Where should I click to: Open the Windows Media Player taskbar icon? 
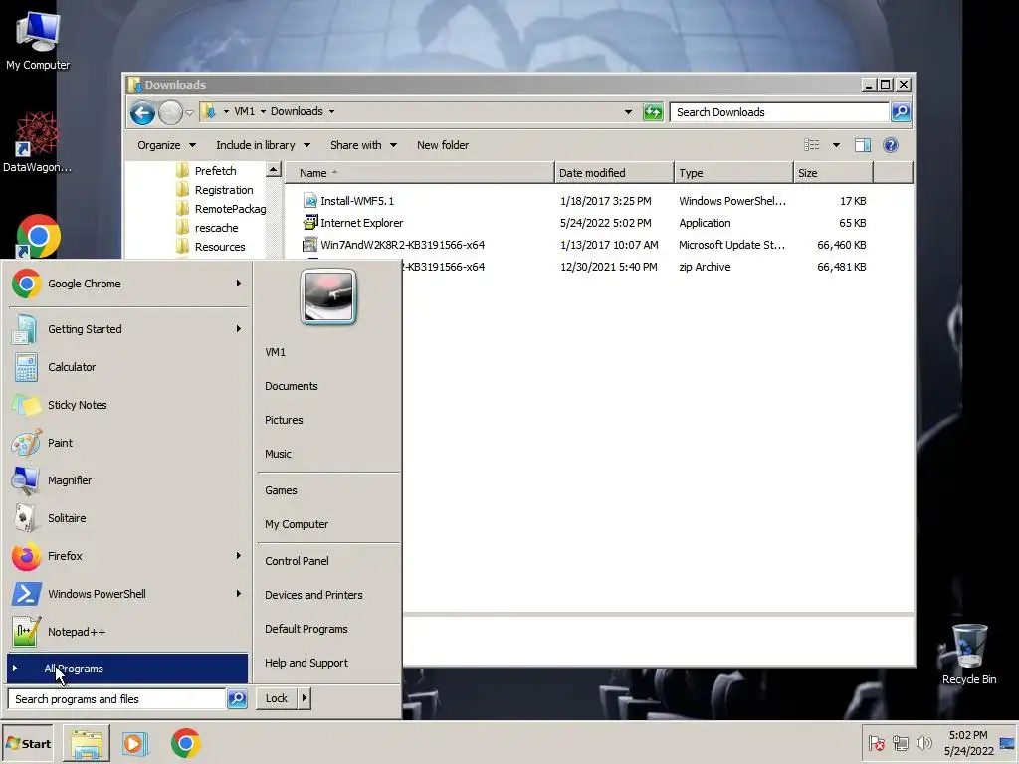point(135,744)
